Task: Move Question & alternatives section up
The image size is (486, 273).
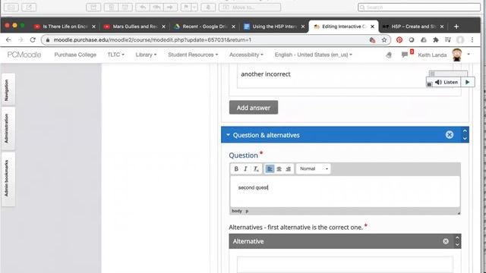Action: click(465, 131)
